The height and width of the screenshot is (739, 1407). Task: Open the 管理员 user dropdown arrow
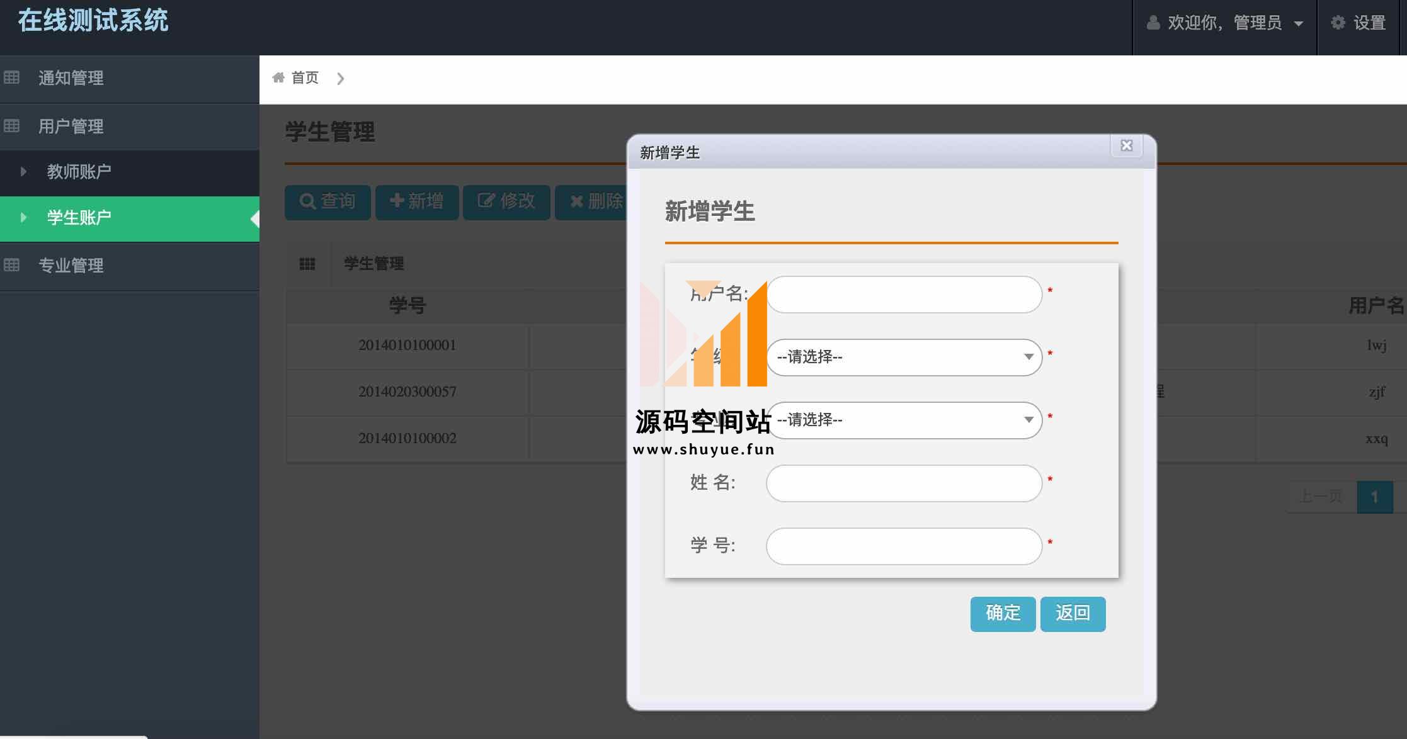[x=1298, y=24]
